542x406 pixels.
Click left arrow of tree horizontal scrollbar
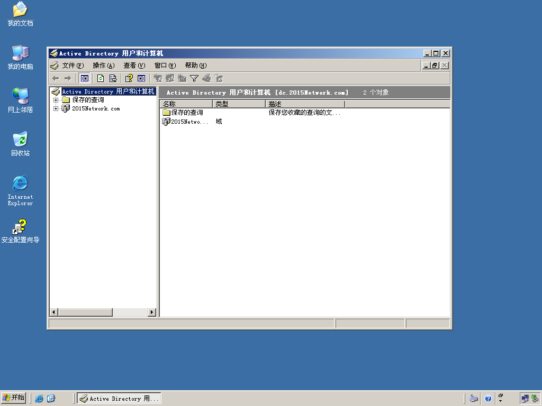[x=53, y=312]
